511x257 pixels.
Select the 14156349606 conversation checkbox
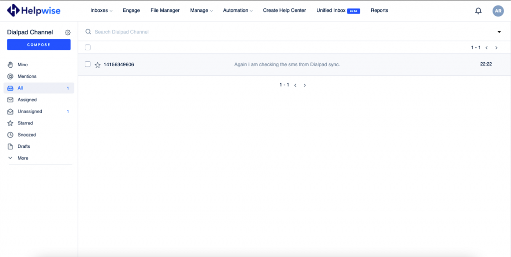coord(88,64)
